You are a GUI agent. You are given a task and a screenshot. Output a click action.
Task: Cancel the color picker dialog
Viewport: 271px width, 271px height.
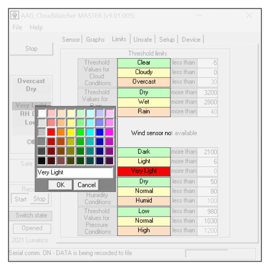click(86, 185)
